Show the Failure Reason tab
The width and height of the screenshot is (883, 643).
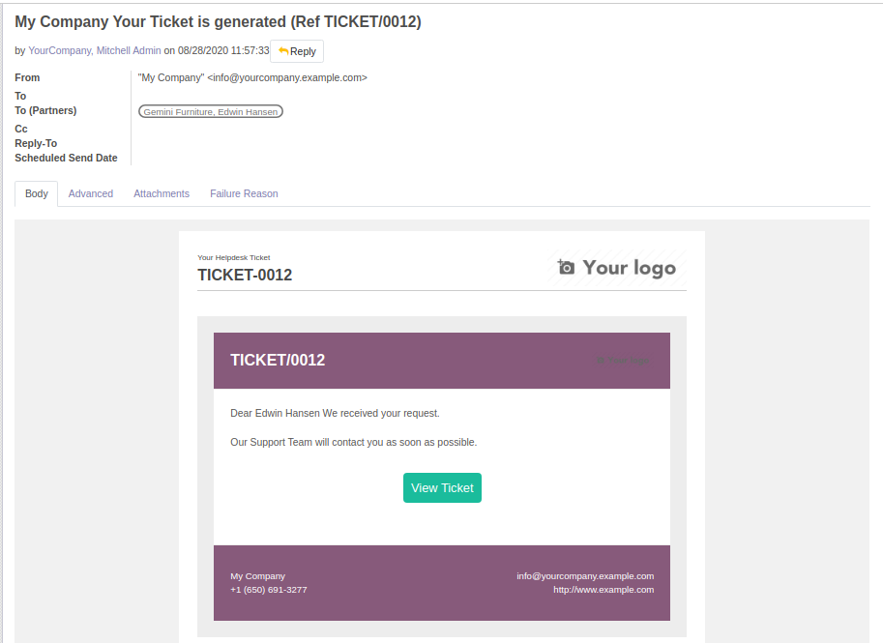click(244, 193)
